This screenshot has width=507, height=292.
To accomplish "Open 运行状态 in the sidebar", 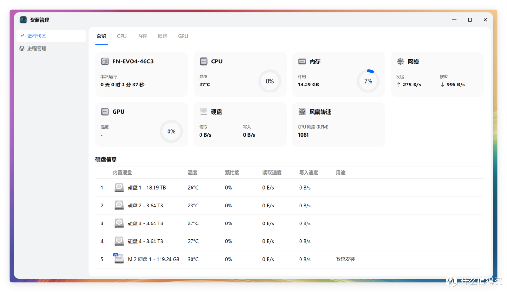I will [x=51, y=36].
